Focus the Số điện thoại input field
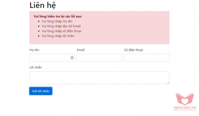The width and height of the screenshot is (199, 116). (147, 58)
